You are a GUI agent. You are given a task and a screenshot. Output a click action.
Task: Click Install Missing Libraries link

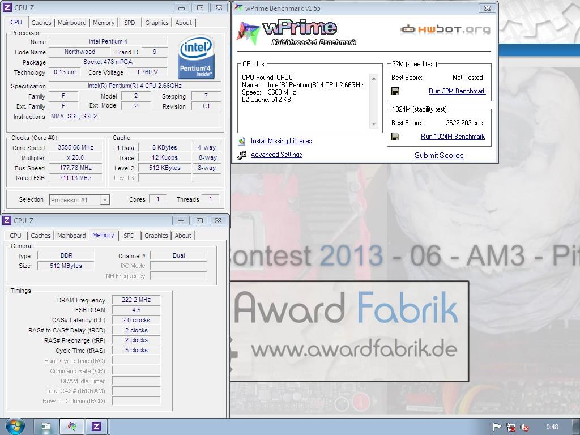[281, 141]
